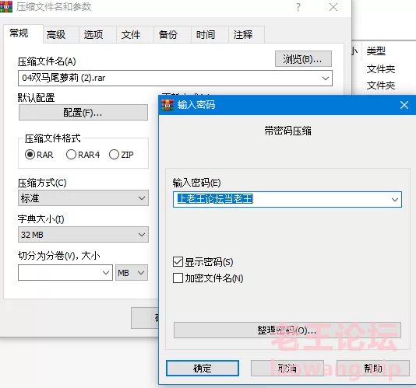This screenshot has height=388, width=416.
Task: Expand the password history dropdown arrow
Action: 395,199
